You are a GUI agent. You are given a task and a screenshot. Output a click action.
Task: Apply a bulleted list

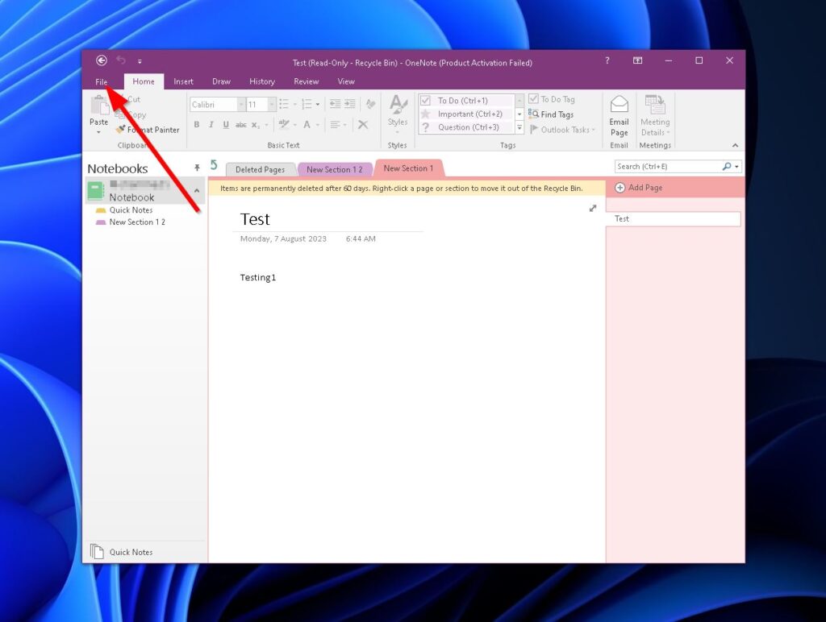click(285, 104)
